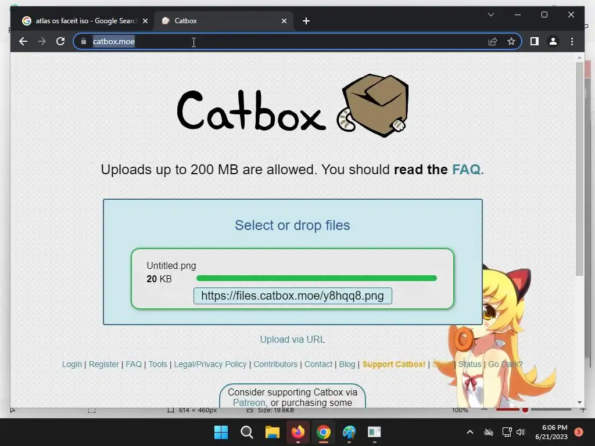Screen dimensions: 595x446
Task: Click the Untitled.png file name
Action: [x=171, y=266]
